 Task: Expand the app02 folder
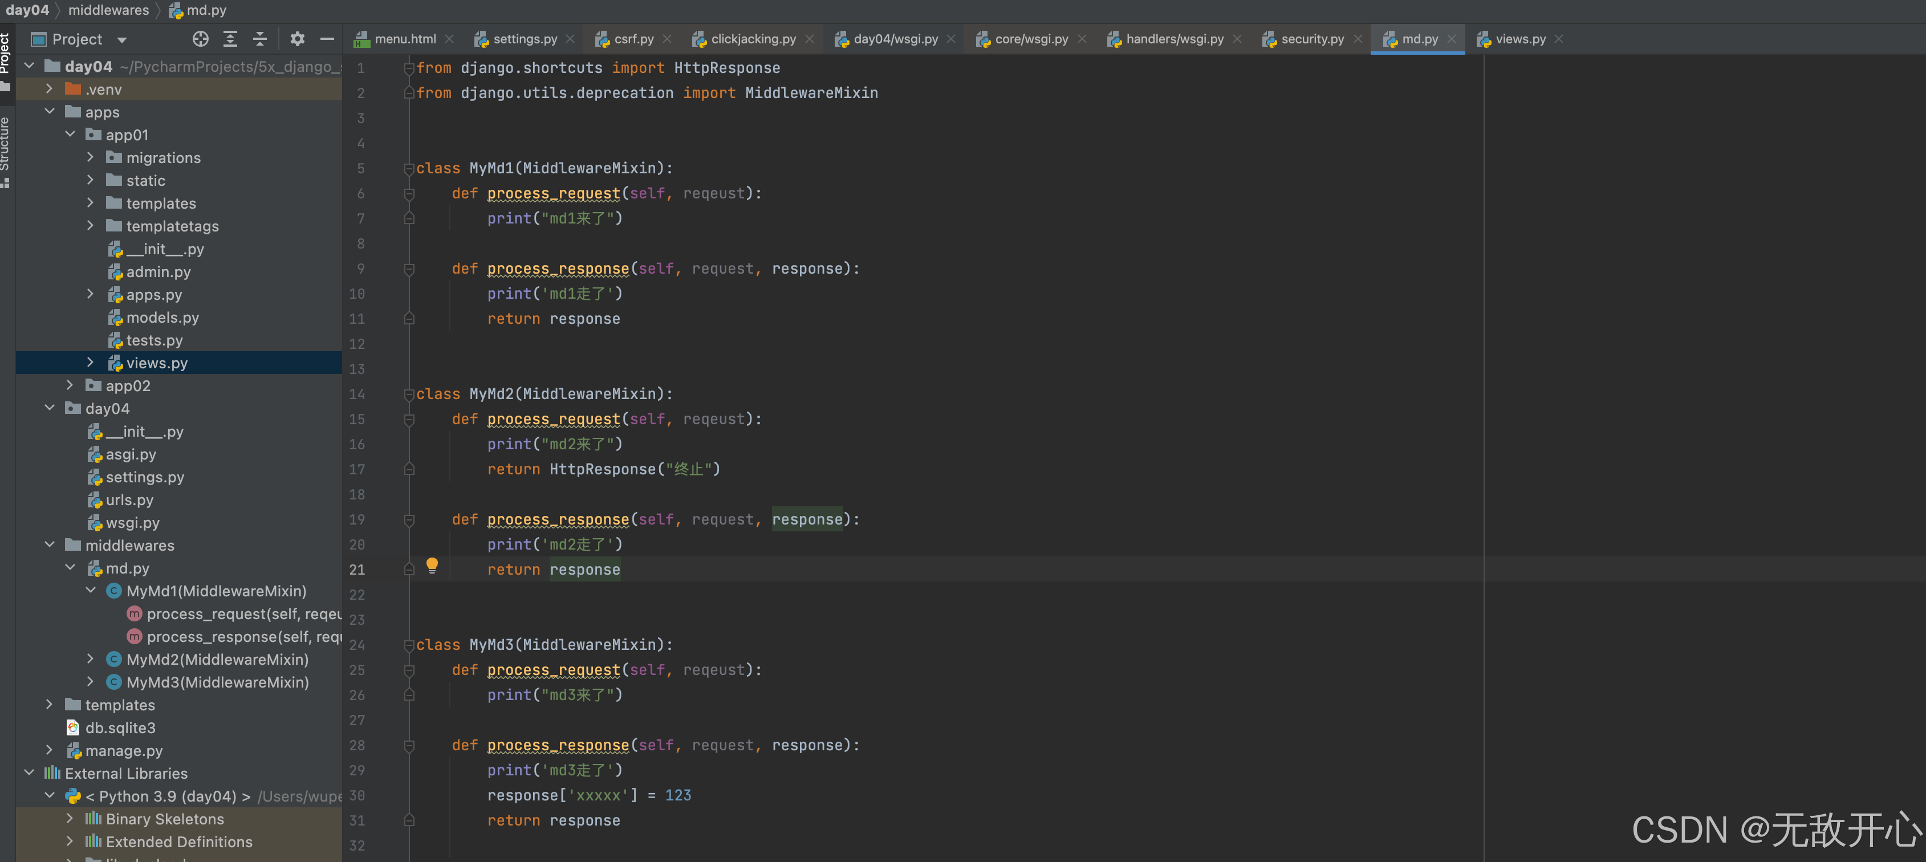(70, 385)
